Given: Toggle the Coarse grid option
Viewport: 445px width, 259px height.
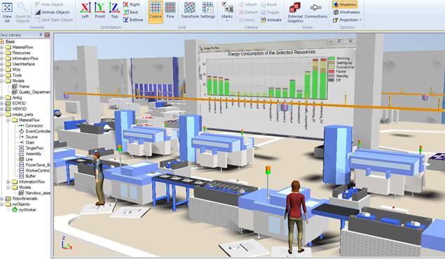Looking at the screenshot, I should click(x=156, y=12).
